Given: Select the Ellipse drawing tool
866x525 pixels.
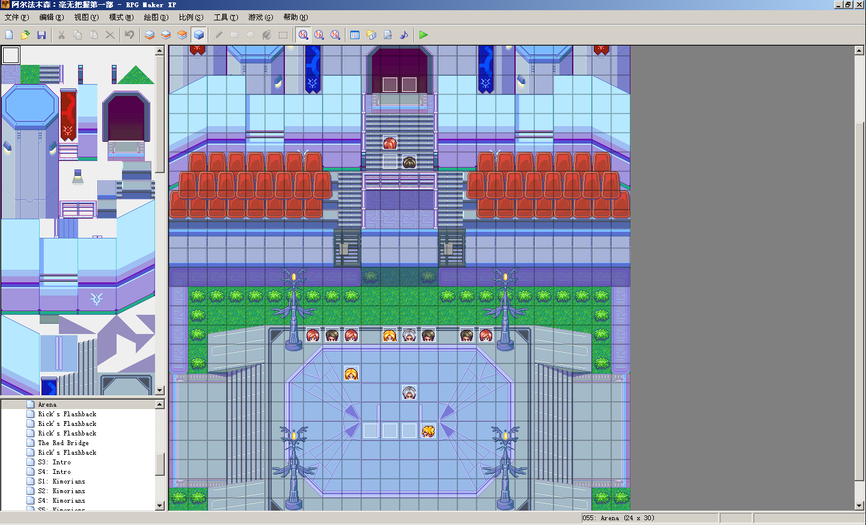Looking at the screenshot, I should (251, 35).
